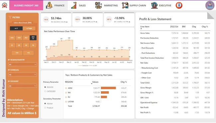This screenshot has width=216, height=123.
Task: Click the Total row value 3,736.17
Action: (x=96, y=106)
